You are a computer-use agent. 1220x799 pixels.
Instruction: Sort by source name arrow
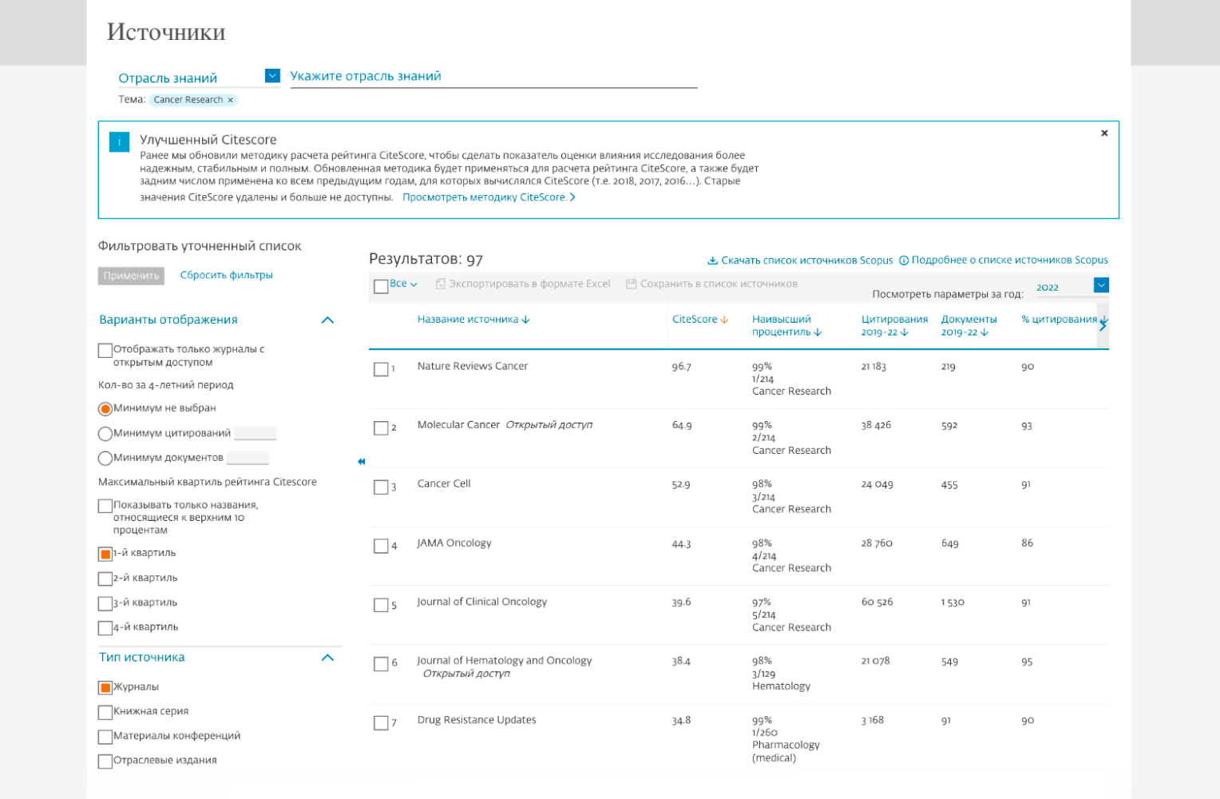pyautogui.click(x=525, y=320)
